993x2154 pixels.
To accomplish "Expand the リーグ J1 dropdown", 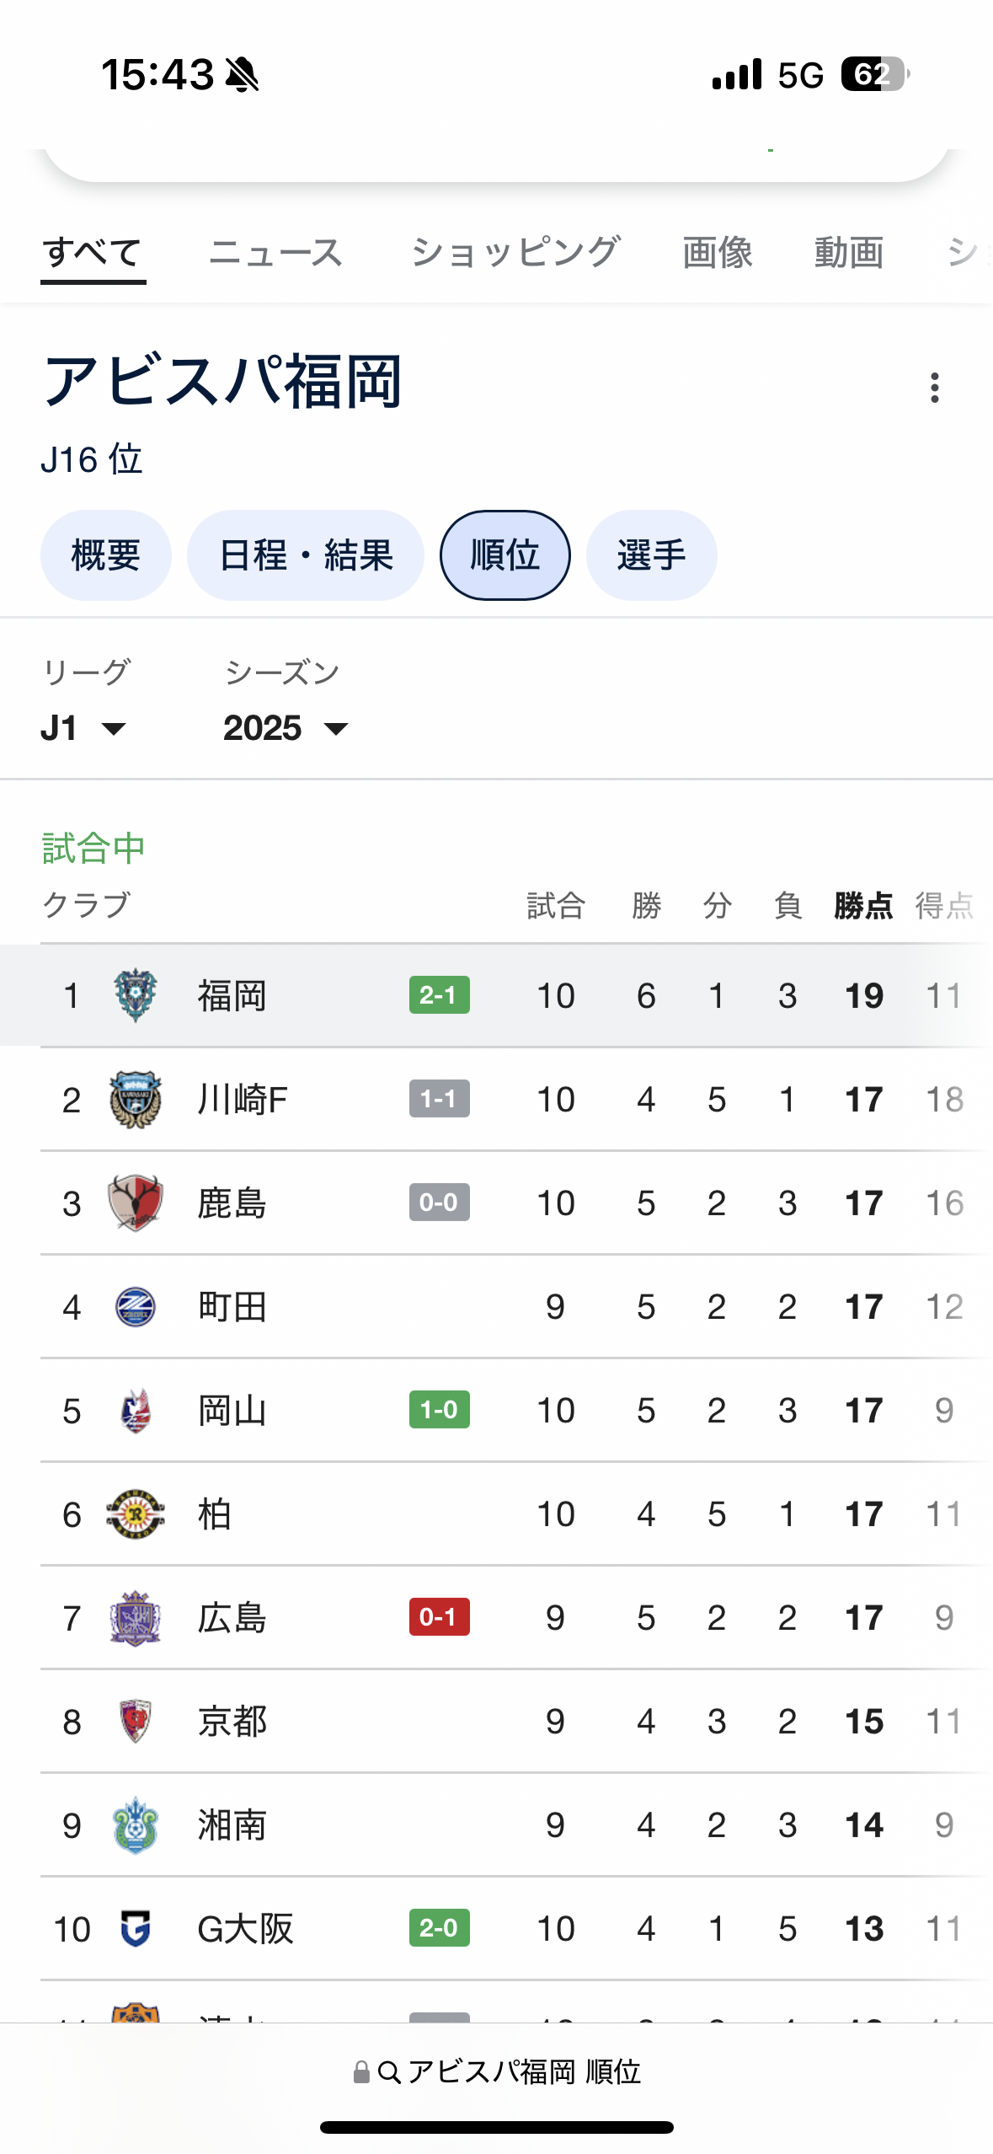I will 83,728.
